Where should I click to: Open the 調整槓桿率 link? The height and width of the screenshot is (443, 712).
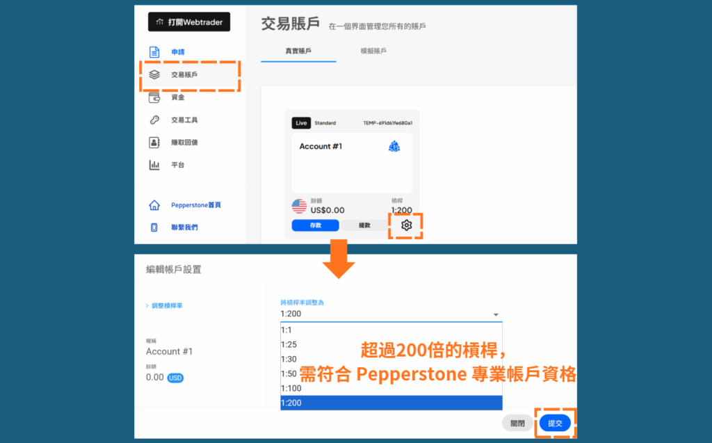tap(167, 306)
